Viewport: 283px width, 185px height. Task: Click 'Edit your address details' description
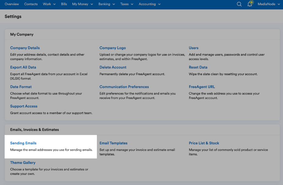[x=47, y=57]
